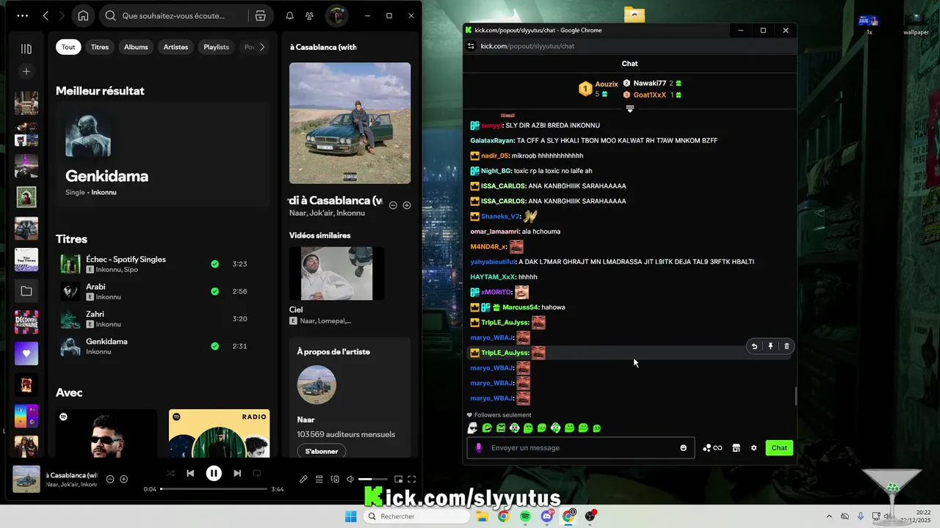
Task: Go back in Spotify navigation
Action: pos(46,15)
